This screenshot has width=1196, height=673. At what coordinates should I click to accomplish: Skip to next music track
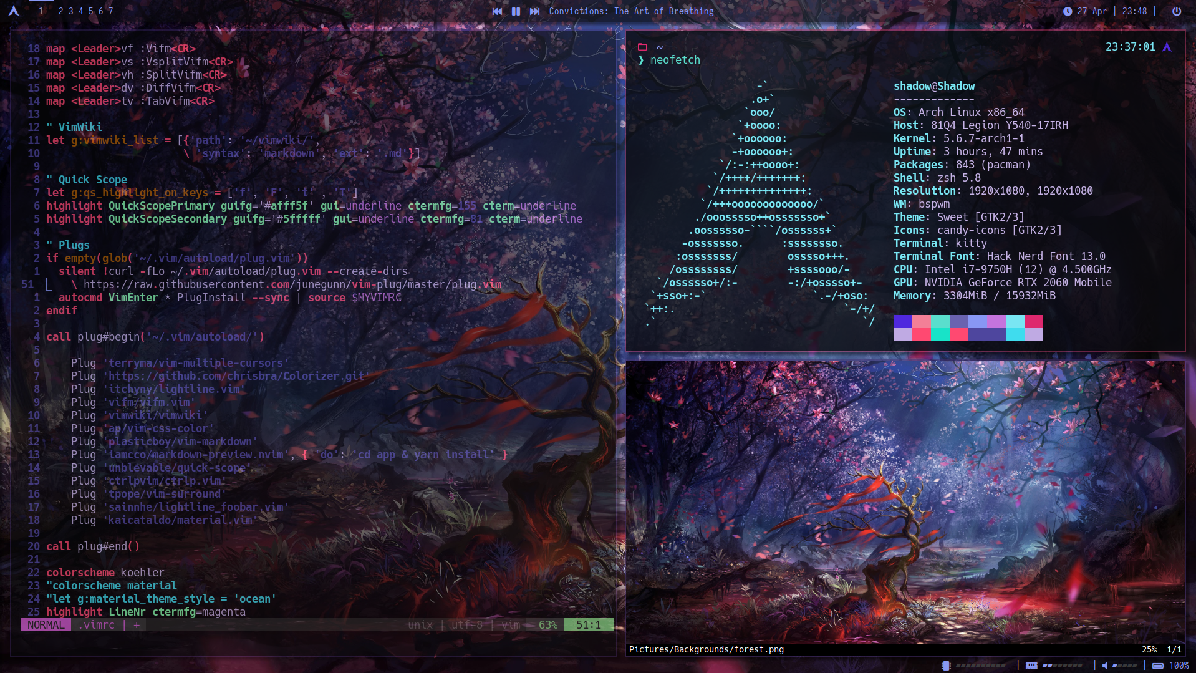coord(534,11)
